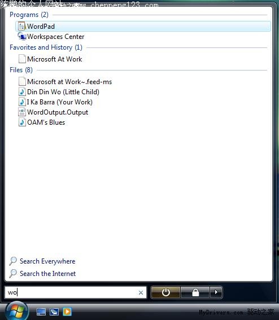Open Microsoft at Work~.feed-ms file
279x320 pixels.
[x=69, y=82]
